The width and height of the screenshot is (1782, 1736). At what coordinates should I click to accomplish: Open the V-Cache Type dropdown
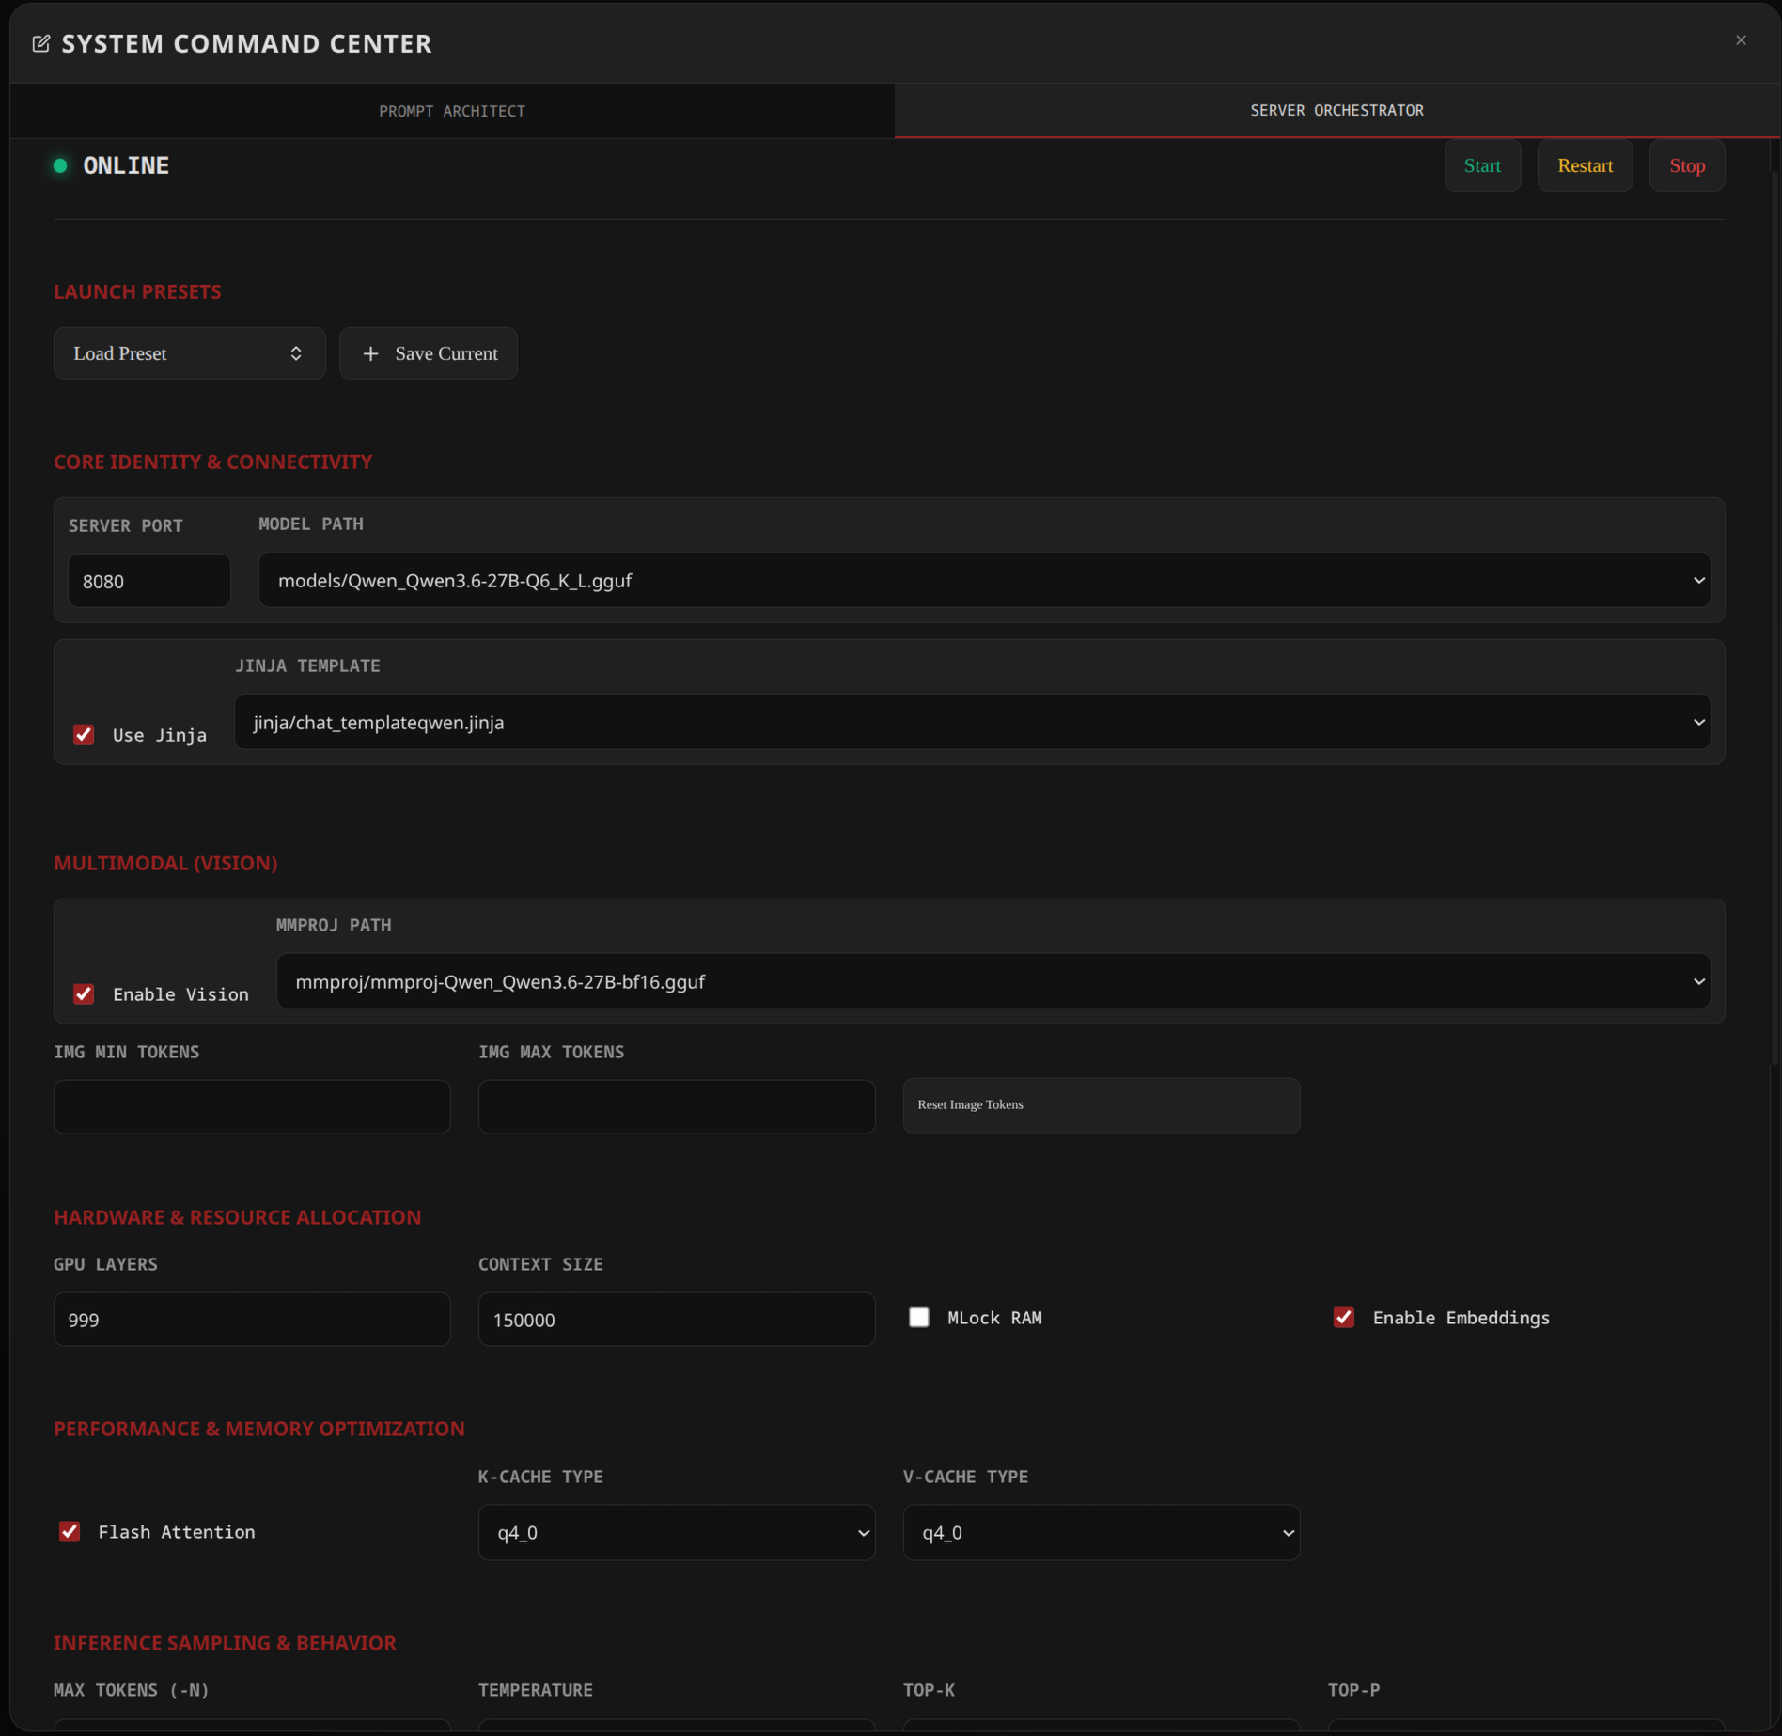(x=1102, y=1532)
